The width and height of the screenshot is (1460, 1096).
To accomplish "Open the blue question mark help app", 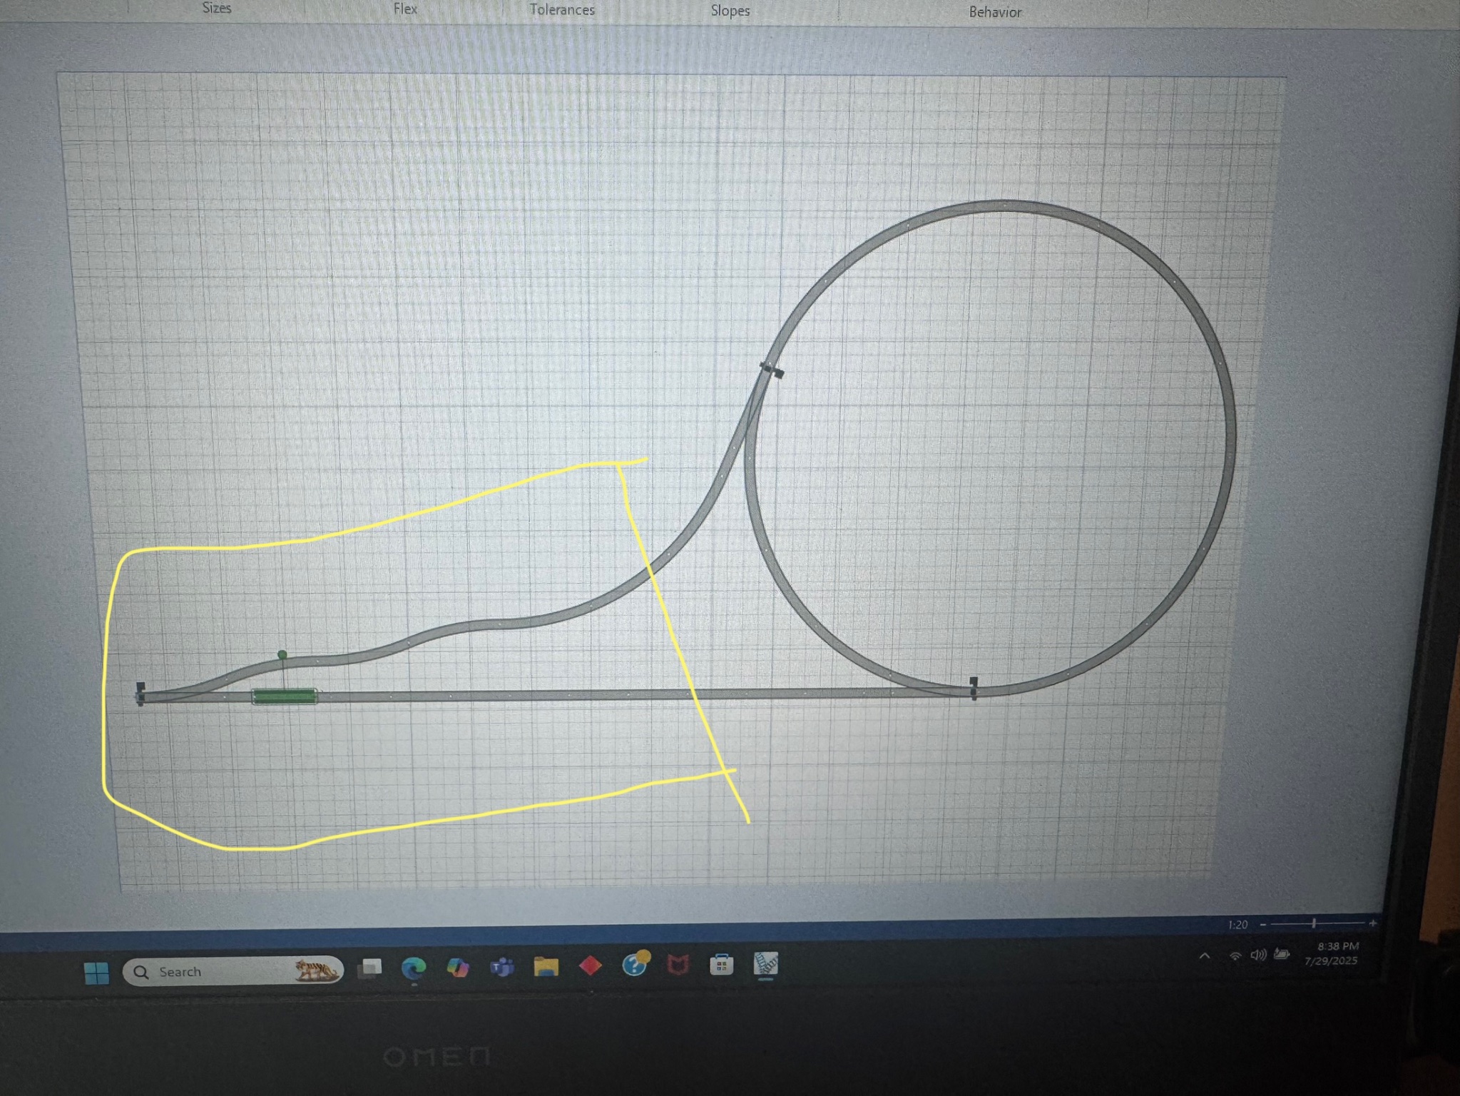I will [635, 964].
